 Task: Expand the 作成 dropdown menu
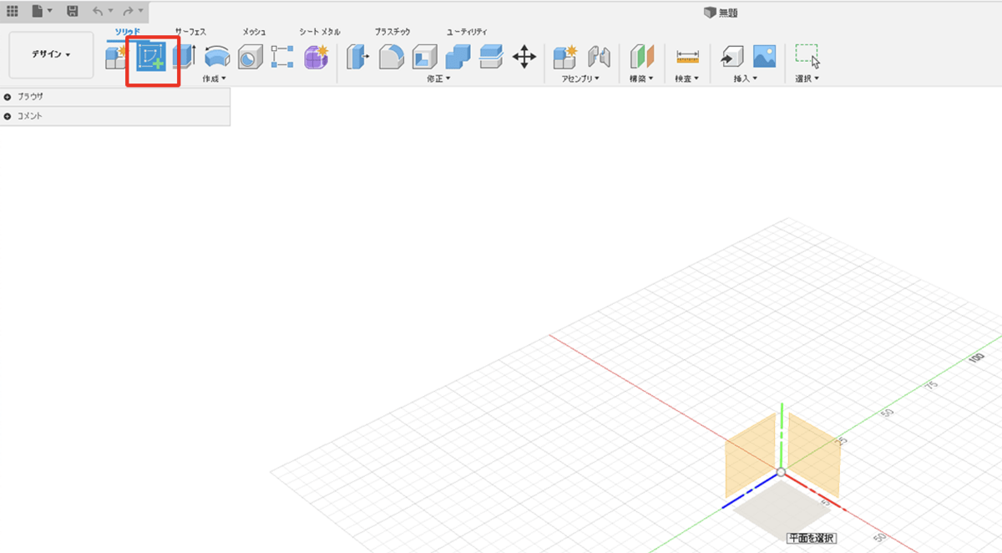pyautogui.click(x=214, y=79)
